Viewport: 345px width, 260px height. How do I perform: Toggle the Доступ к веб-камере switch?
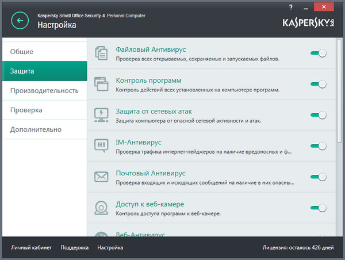[318, 208]
